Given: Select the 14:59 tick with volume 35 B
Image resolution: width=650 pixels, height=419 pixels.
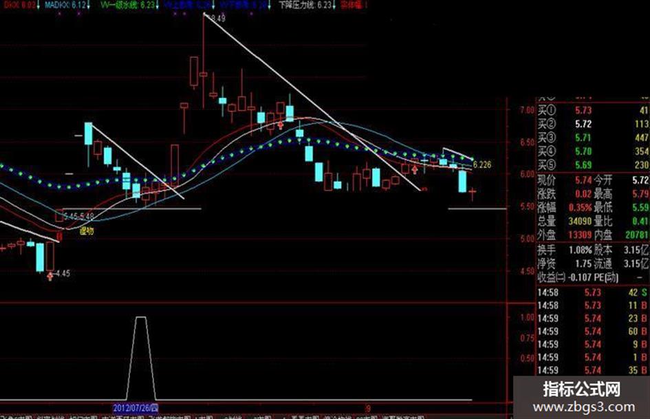Looking at the screenshot, I should 593,370.
